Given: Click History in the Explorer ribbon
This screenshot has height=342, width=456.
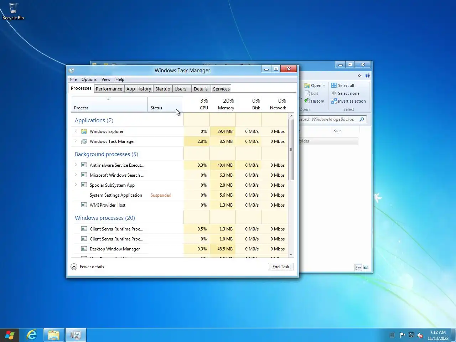Looking at the screenshot, I should click(x=314, y=101).
